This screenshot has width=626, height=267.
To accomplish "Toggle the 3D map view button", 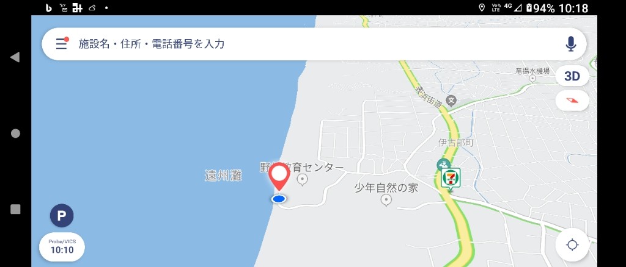I will click(572, 76).
